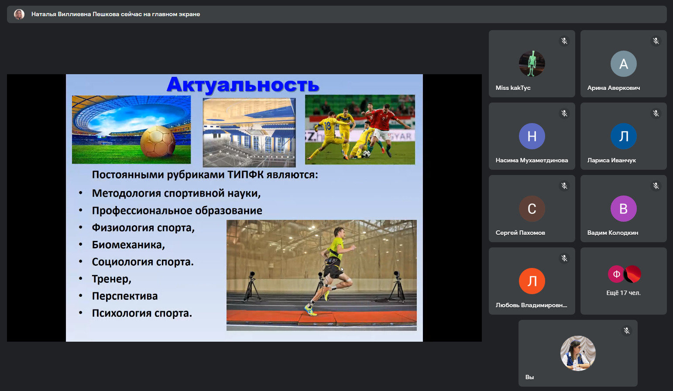Select Арина Аверкович grey 'A' avatar
The image size is (673, 391).
pos(623,64)
